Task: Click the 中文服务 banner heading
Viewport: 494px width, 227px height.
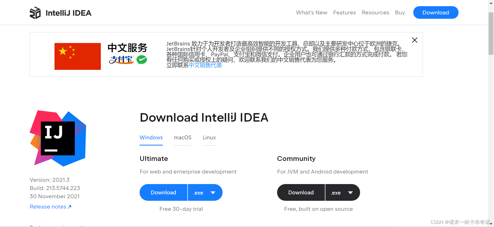Action: [x=127, y=48]
